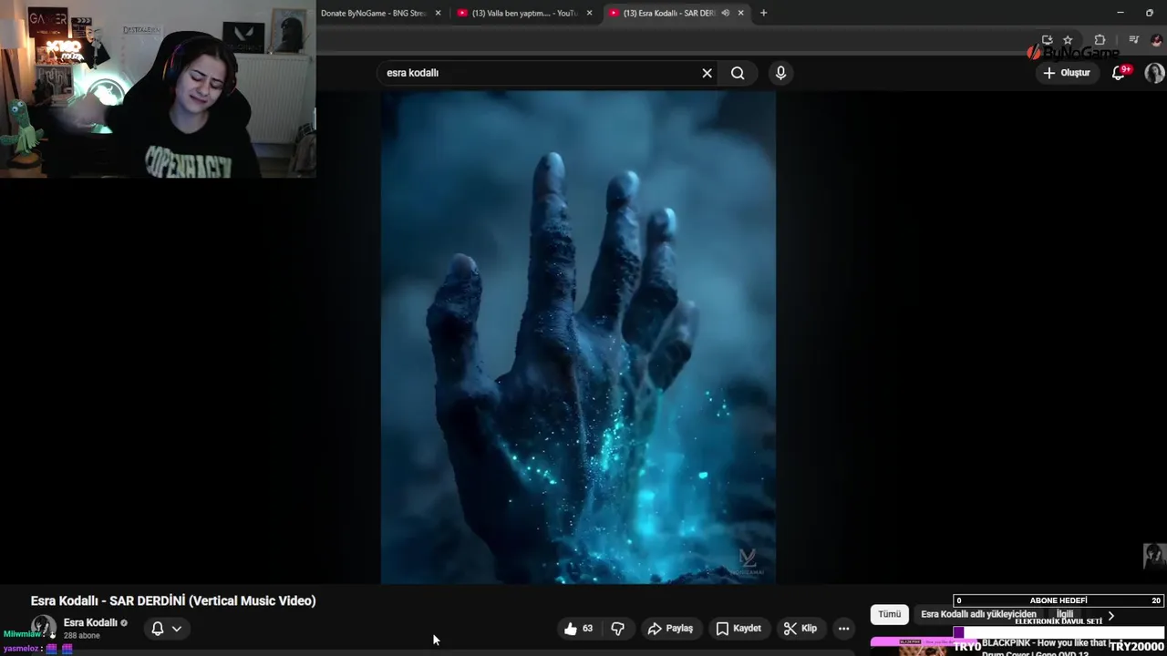Screen dimensions: 1167x656
Task: Share the video via Paylaş
Action: (x=670, y=628)
